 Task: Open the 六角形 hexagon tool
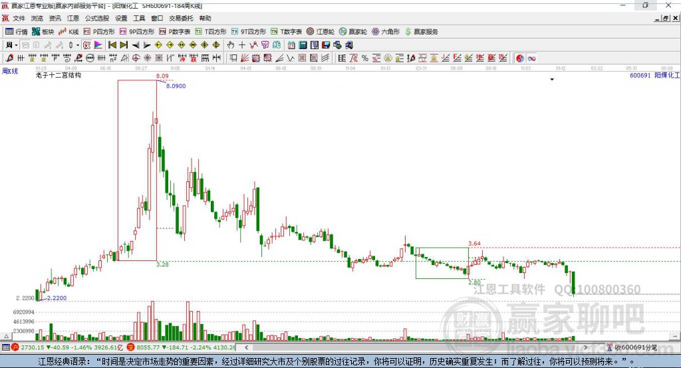(386, 32)
